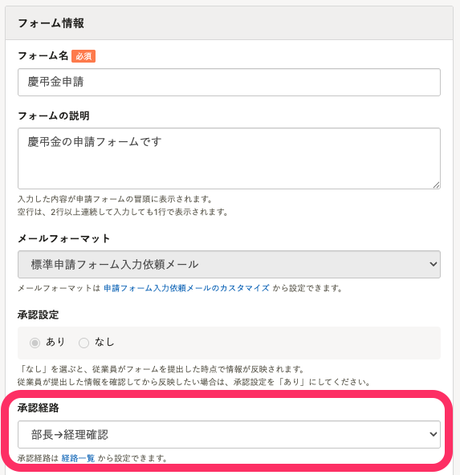Open the 標準申請フォーム入力依頼メール dropdown
This screenshot has width=460, height=475.
pyautogui.click(x=229, y=264)
